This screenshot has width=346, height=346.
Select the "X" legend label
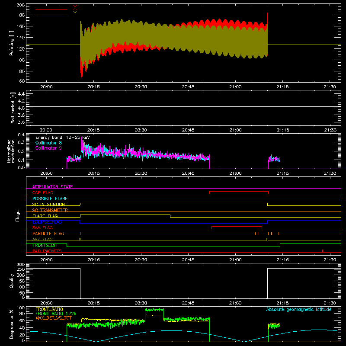point(75,7)
